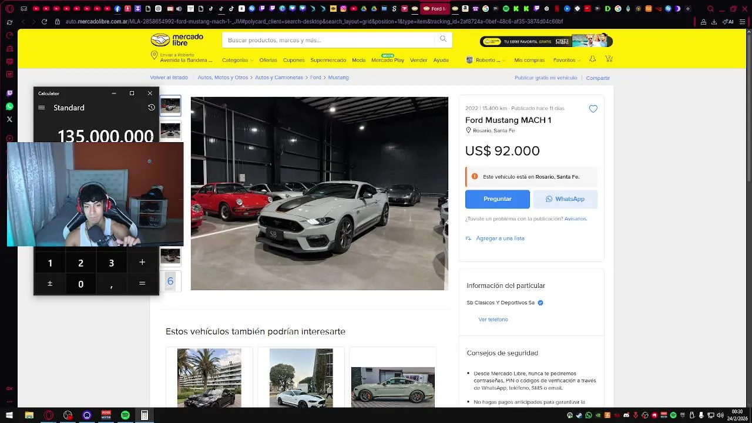Open the Autos y Camionetas breadcrumb
This screenshot has width=752, height=423.
pos(279,78)
